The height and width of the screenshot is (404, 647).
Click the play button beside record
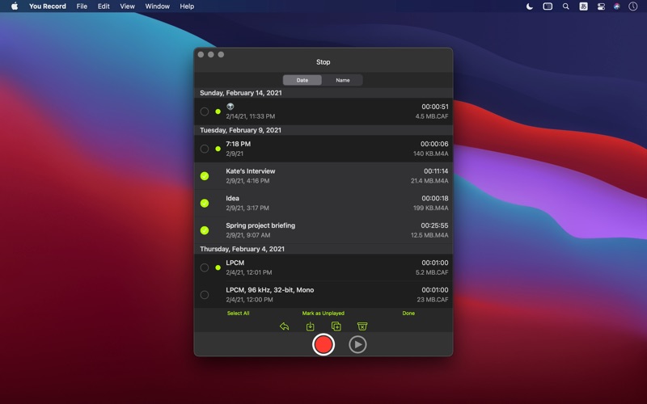tap(357, 345)
